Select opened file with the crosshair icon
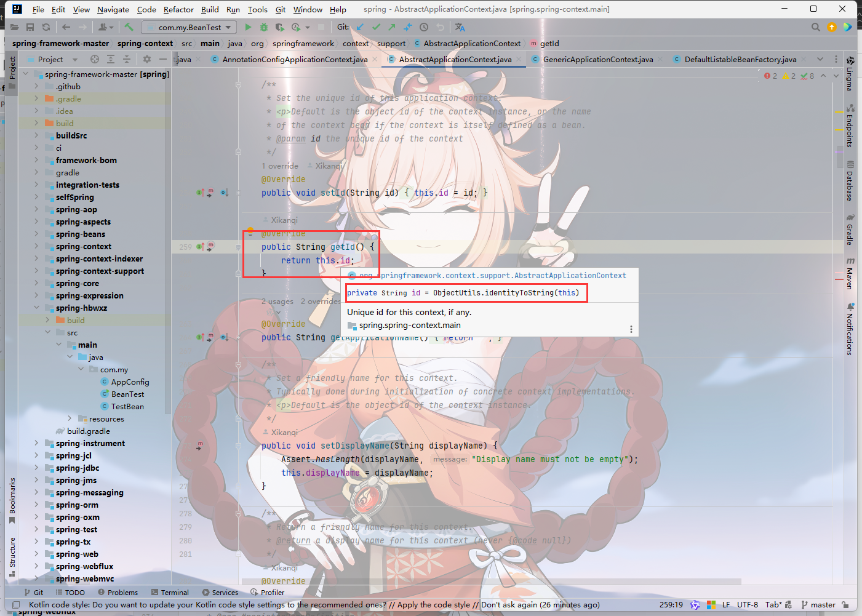862x616 pixels. pos(95,59)
